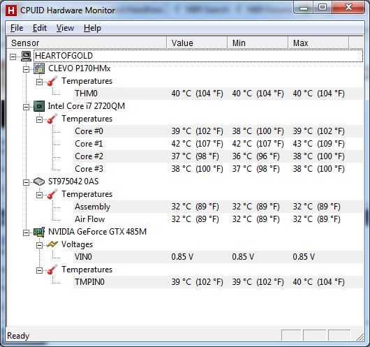Select the NVIDIA GeForce GTX 485M label
Viewport: 370px width, 347px height.
(x=97, y=232)
